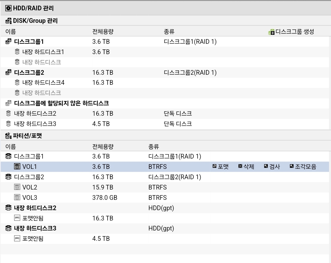Click the 전체용량 column header in DISK/Group table

click(x=103, y=32)
